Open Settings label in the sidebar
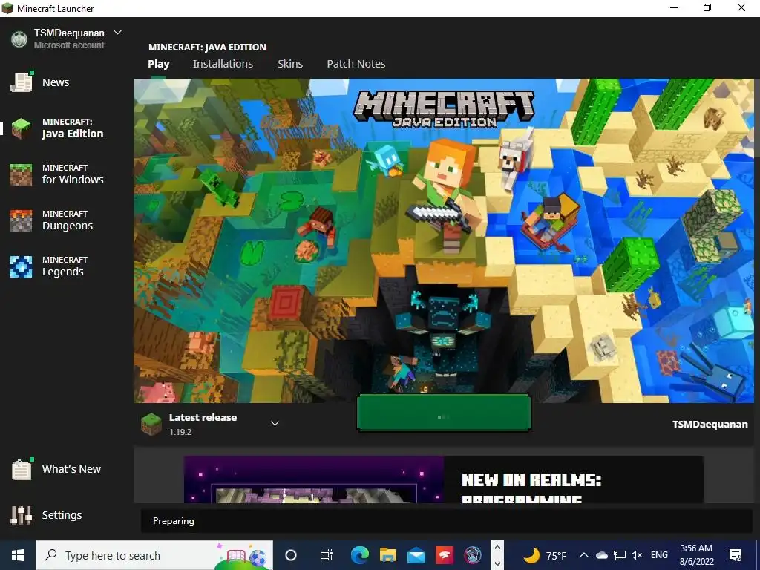The height and width of the screenshot is (570, 760). [62, 515]
